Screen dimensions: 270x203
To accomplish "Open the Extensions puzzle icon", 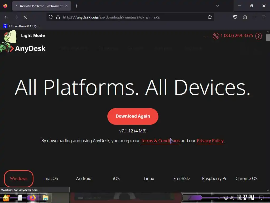I will (x=245, y=17).
